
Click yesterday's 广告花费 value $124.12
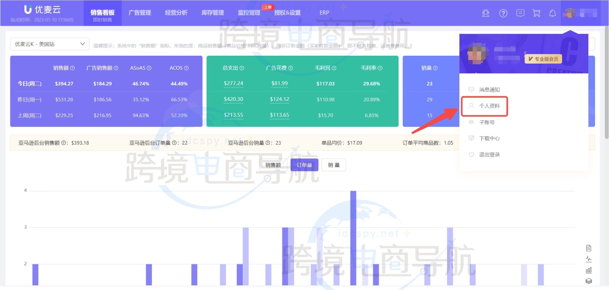coord(280,99)
